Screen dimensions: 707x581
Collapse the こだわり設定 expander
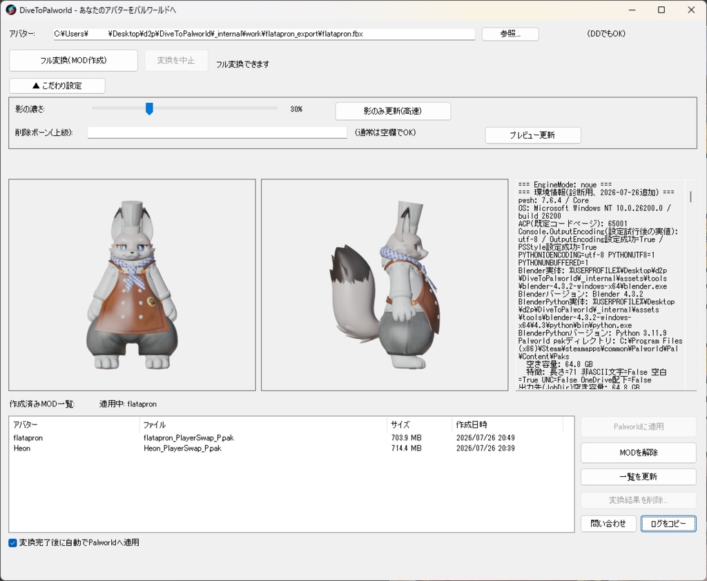57,86
